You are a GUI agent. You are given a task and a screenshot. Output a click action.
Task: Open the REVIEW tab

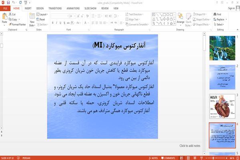(x=105, y=8)
